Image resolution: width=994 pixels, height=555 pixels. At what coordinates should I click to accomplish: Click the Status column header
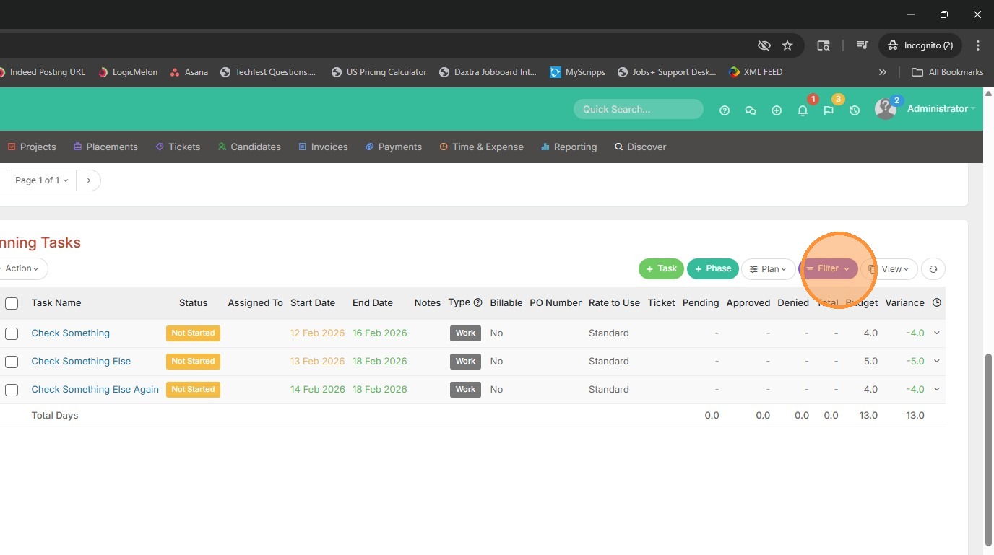[193, 303]
